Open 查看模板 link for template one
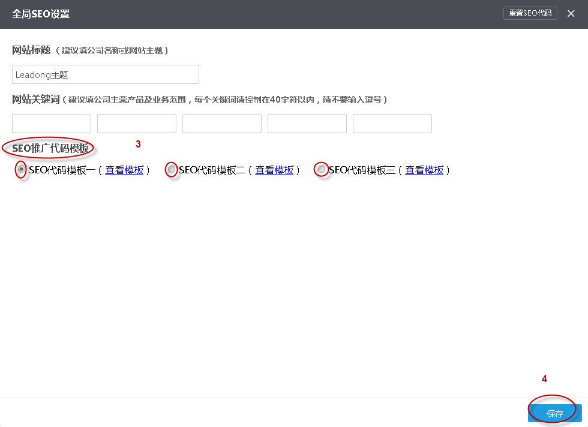The width and height of the screenshot is (588, 427). tap(124, 170)
